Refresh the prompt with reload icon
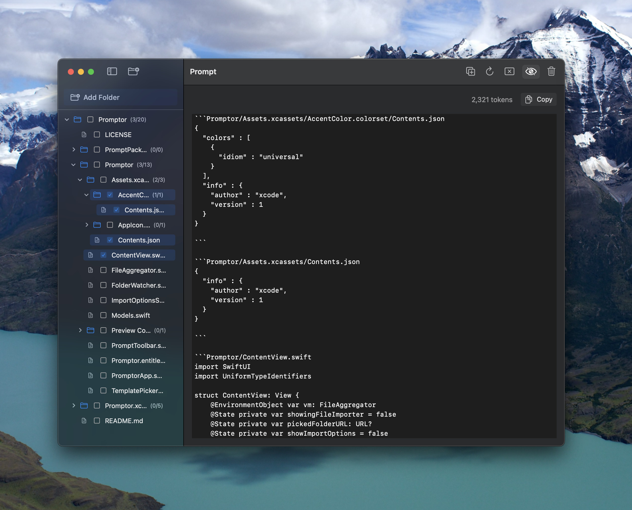Viewport: 632px width, 510px height. pos(489,71)
